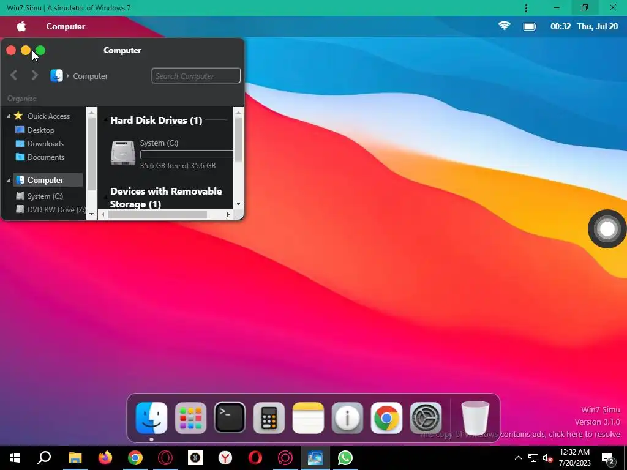Click the System (C:) disk usage bar

[x=187, y=155]
